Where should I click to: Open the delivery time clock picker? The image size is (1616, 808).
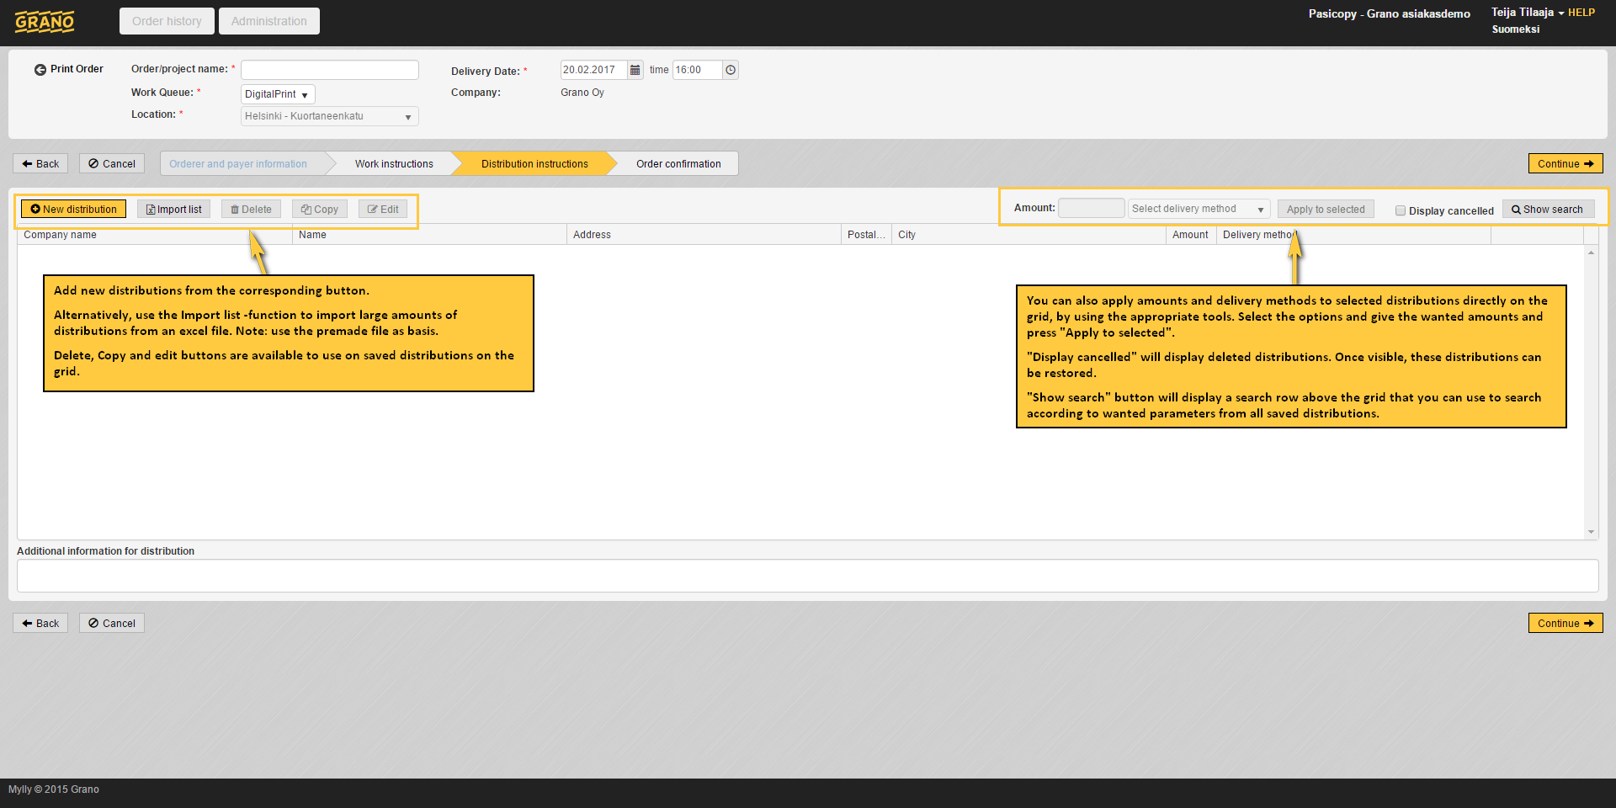coord(731,70)
